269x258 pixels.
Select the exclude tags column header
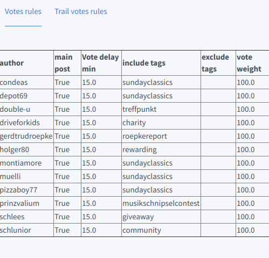click(x=218, y=63)
